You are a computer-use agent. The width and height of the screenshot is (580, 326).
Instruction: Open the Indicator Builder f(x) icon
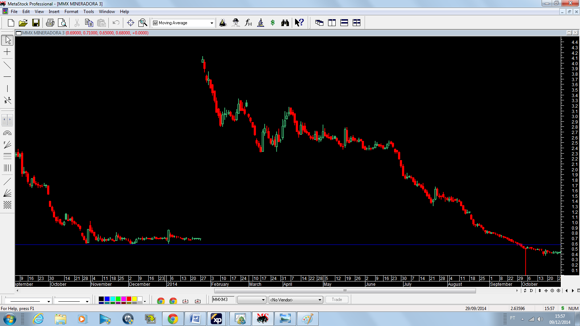248,23
